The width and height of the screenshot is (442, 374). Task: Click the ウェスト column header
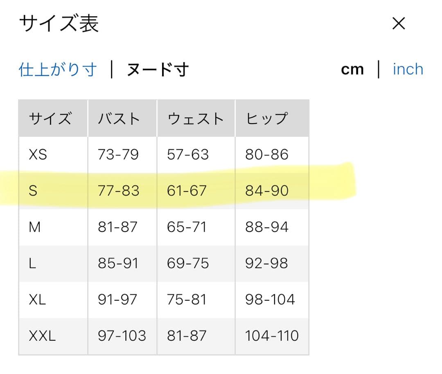click(196, 119)
